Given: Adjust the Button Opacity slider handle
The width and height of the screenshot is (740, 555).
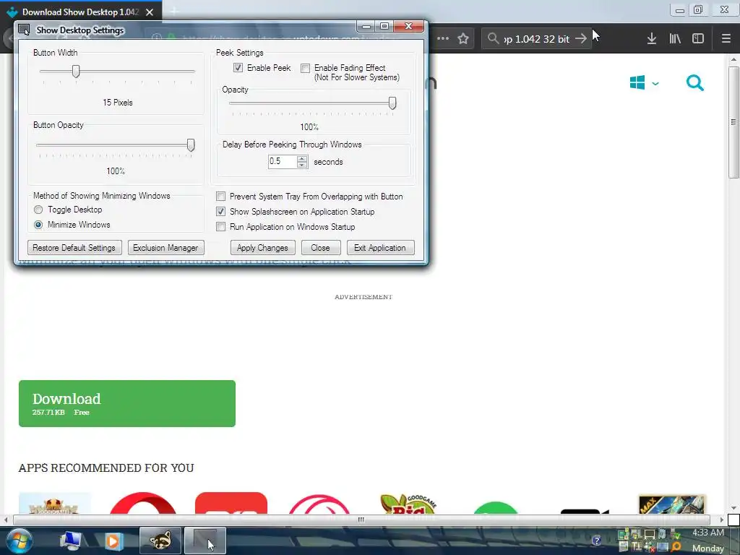Looking at the screenshot, I should 191,145.
